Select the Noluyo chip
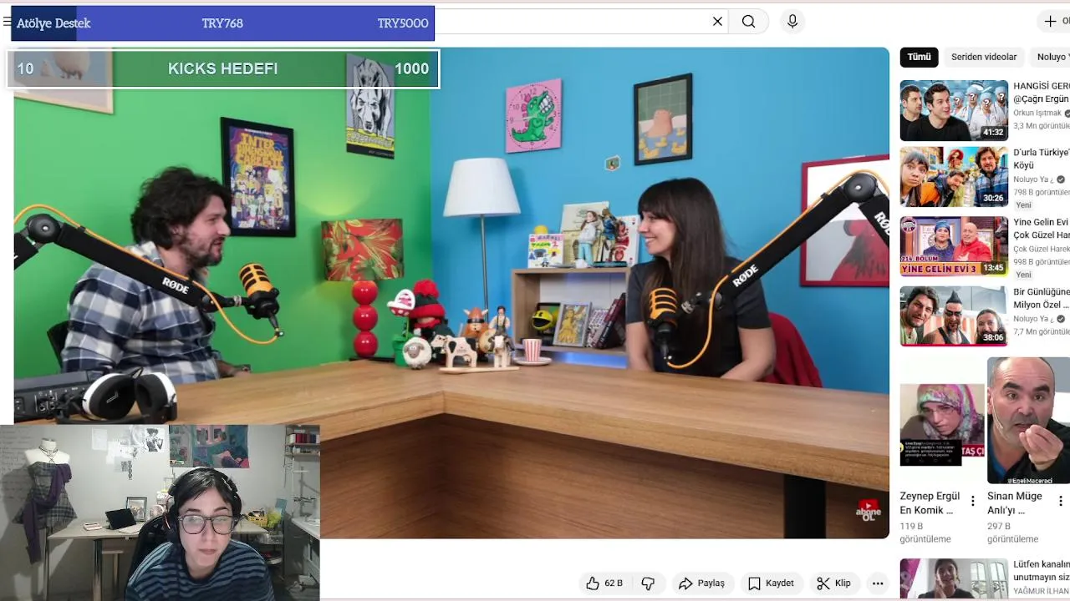 pyautogui.click(x=1051, y=57)
